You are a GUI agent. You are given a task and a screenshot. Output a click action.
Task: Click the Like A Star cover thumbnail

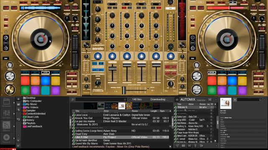point(122,106)
